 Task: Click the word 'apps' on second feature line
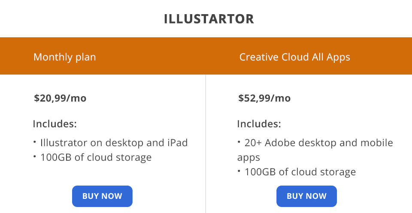pos(248,157)
